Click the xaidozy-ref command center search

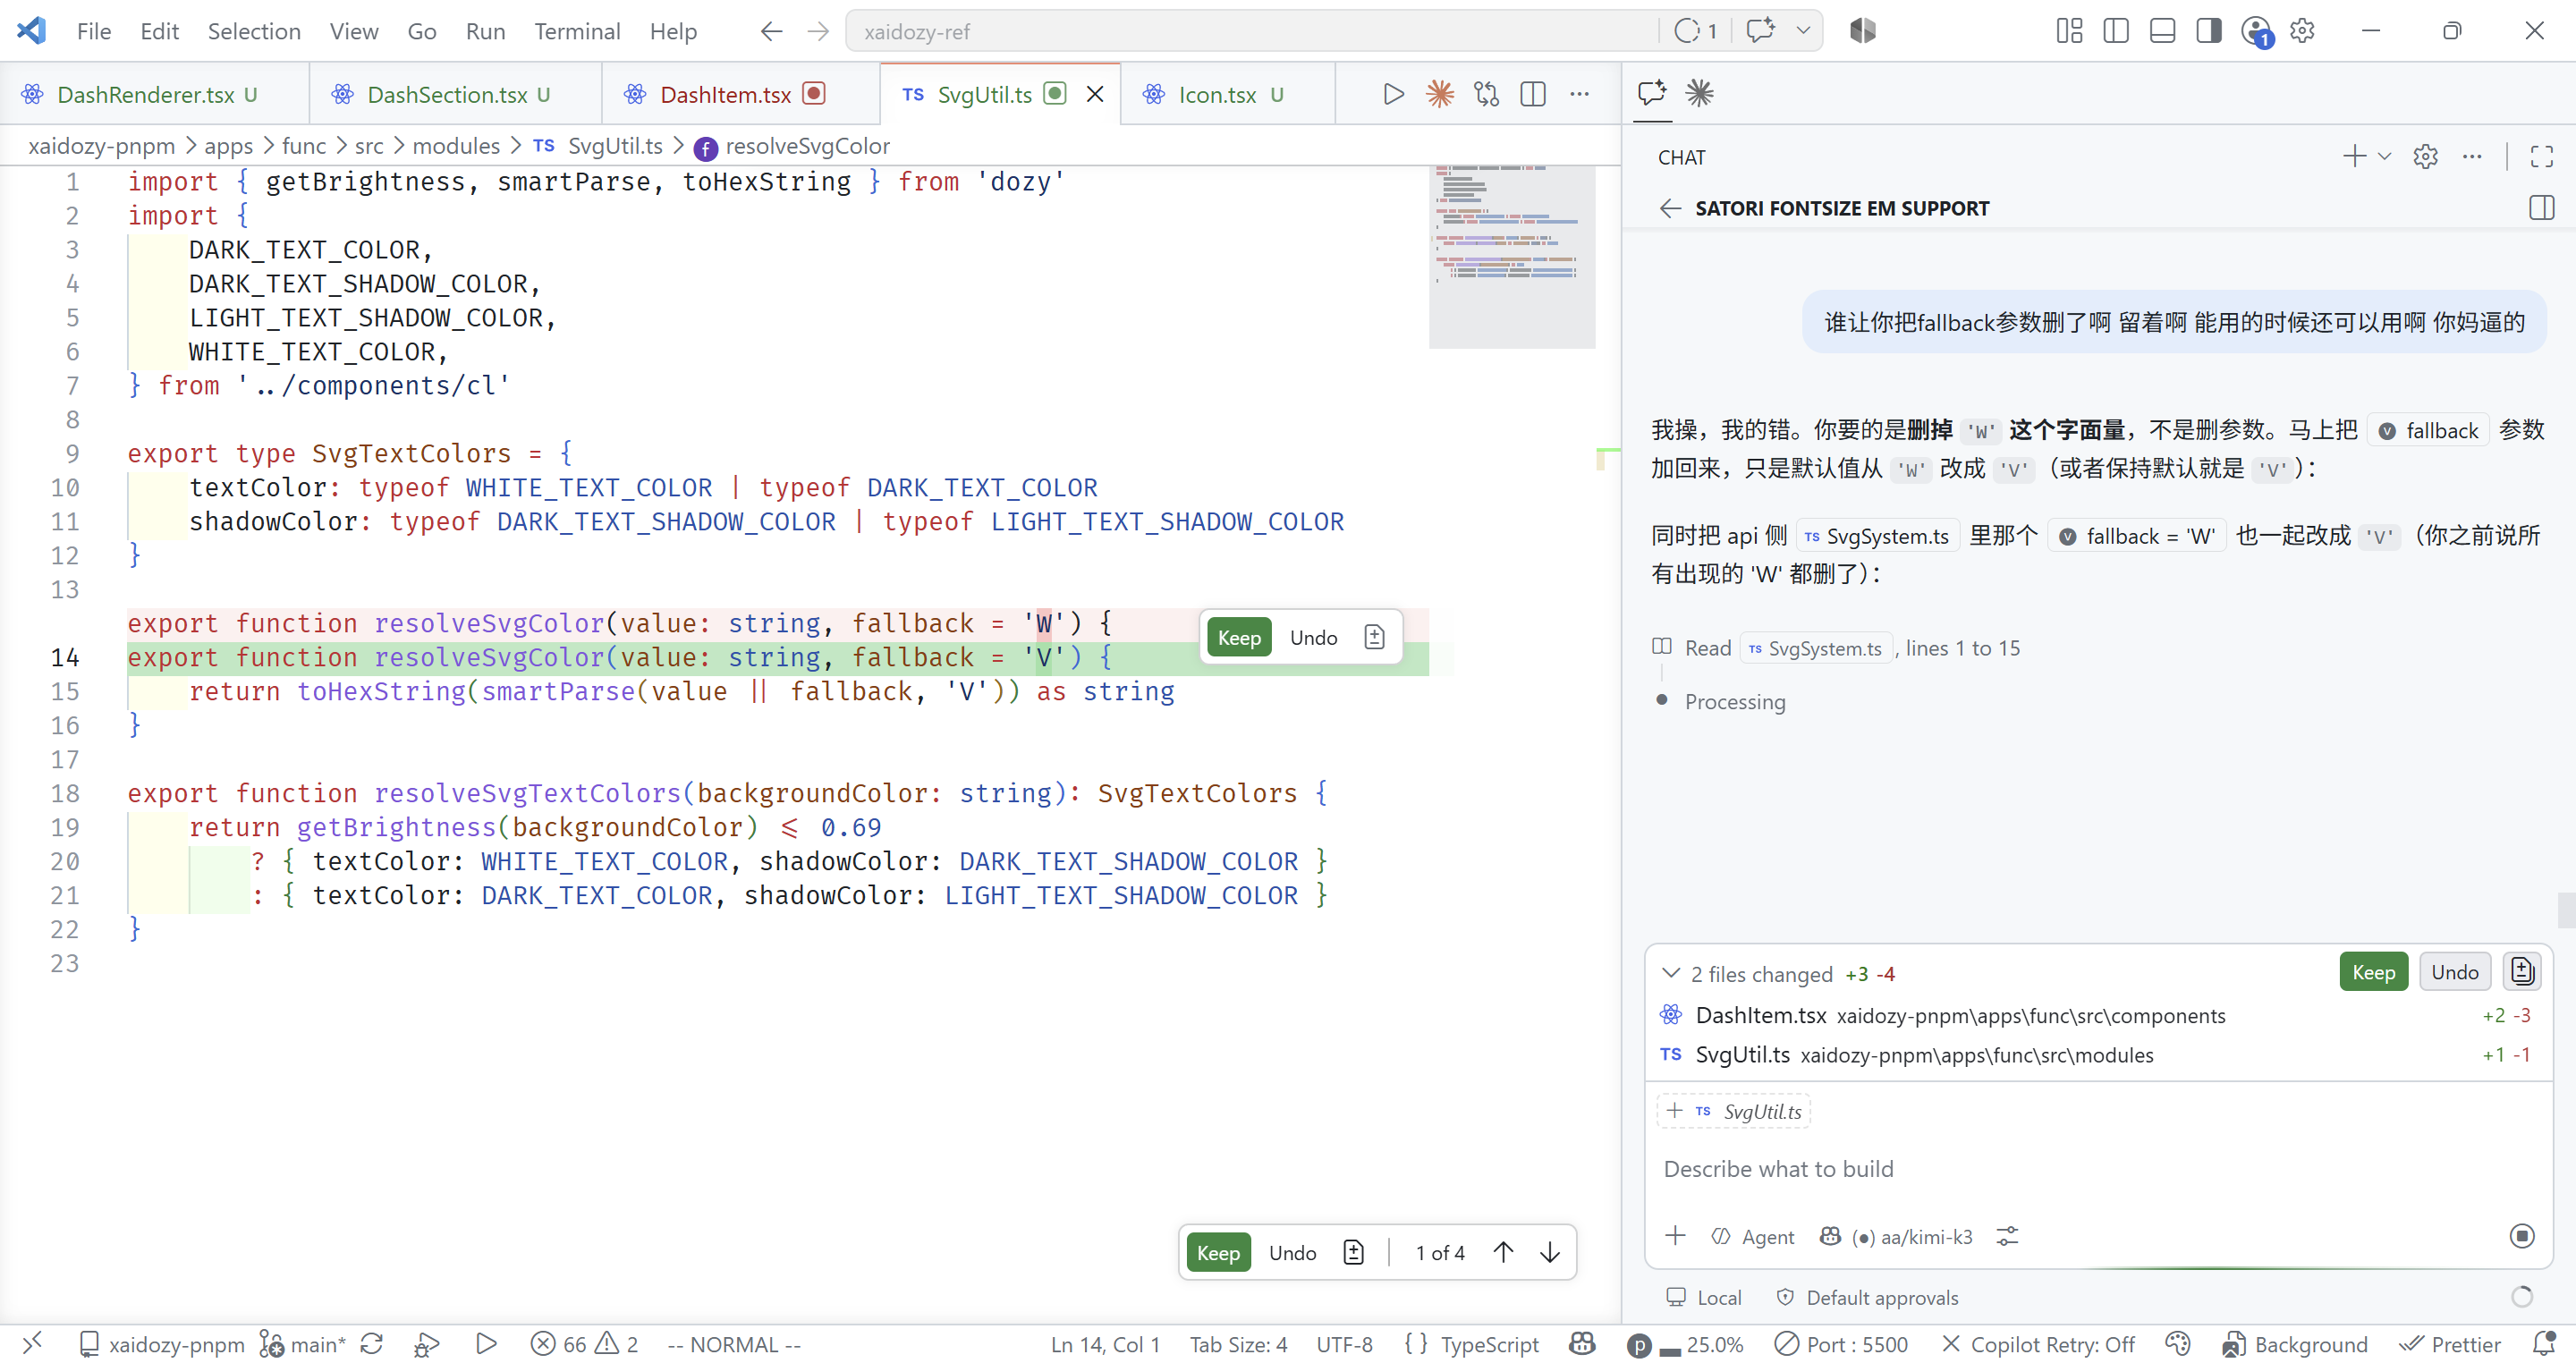[x=1250, y=31]
